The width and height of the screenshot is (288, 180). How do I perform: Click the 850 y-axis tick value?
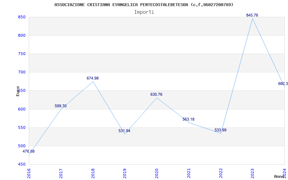coord(22,17)
